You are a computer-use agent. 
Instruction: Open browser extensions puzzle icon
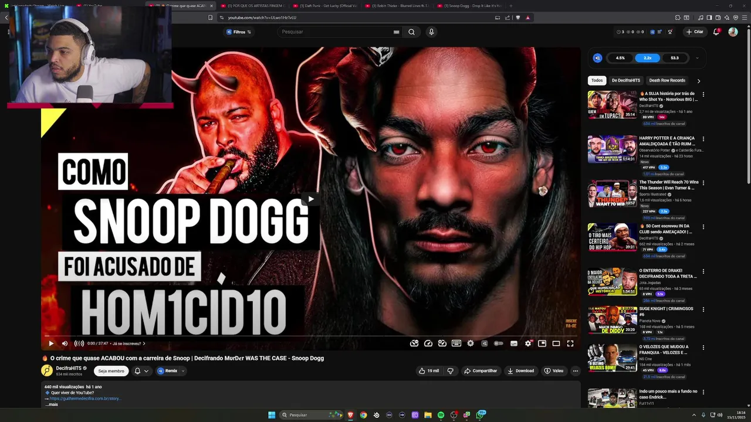[678, 18]
